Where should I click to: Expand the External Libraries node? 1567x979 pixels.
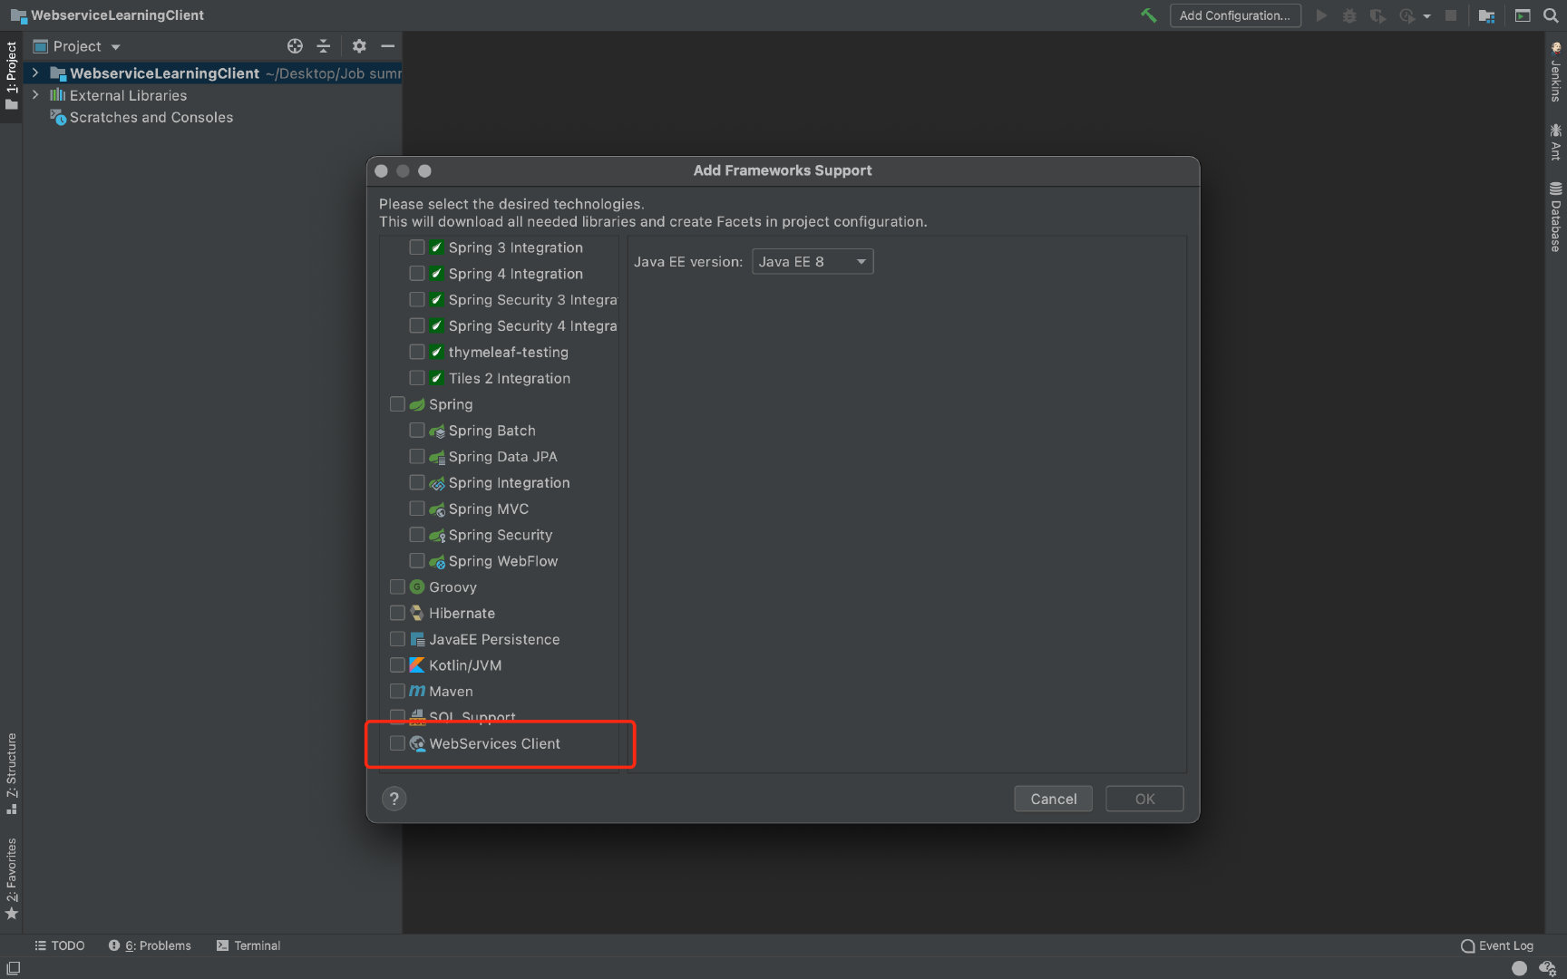[35, 94]
